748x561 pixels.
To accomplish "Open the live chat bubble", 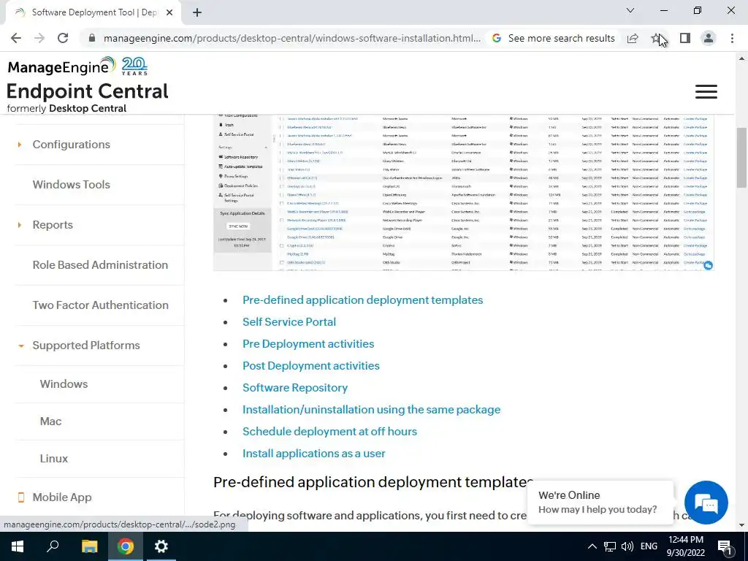I will pos(706,503).
